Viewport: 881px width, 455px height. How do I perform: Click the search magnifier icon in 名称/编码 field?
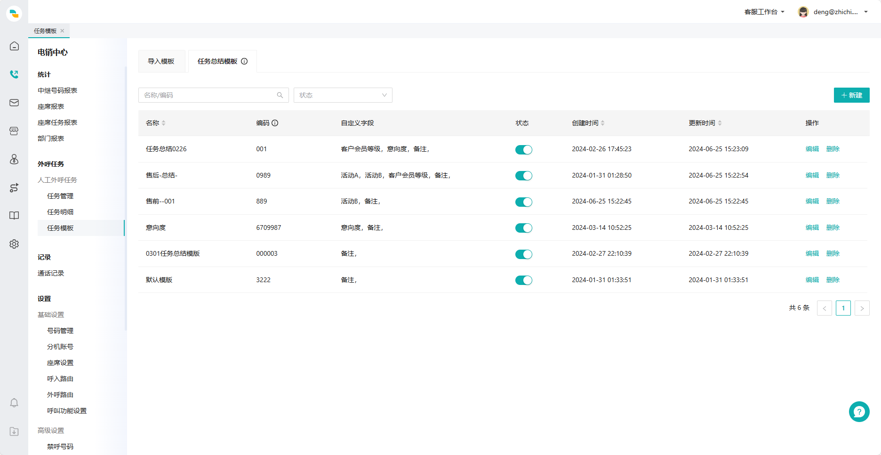tap(280, 95)
